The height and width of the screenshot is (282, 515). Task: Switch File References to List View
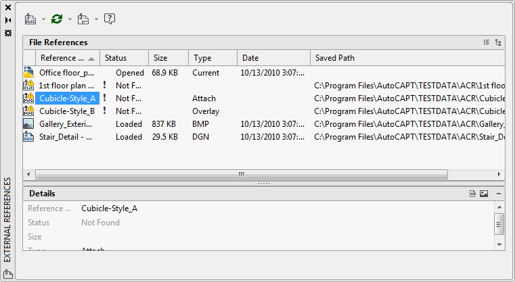[486, 43]
